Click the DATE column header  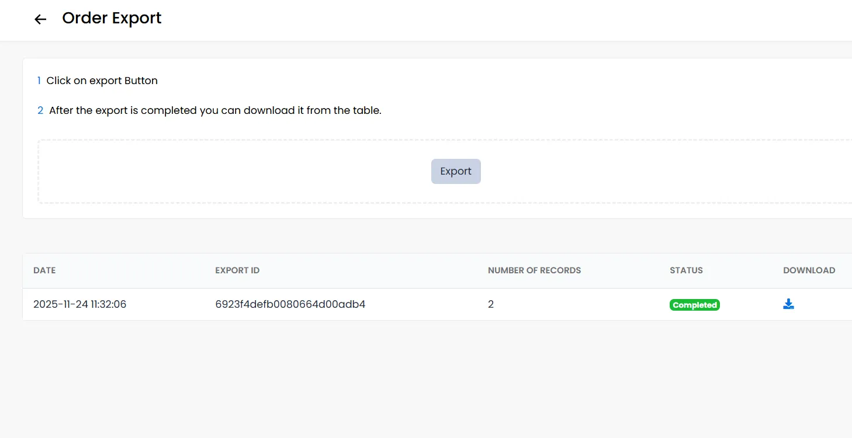point(44,270)
